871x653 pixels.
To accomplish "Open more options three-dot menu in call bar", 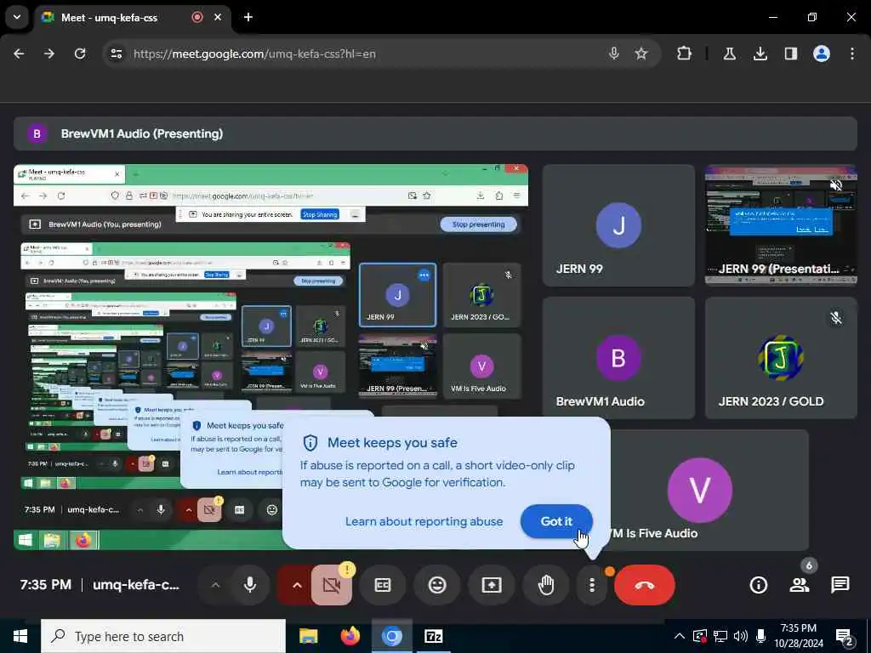I will (592, 585).
